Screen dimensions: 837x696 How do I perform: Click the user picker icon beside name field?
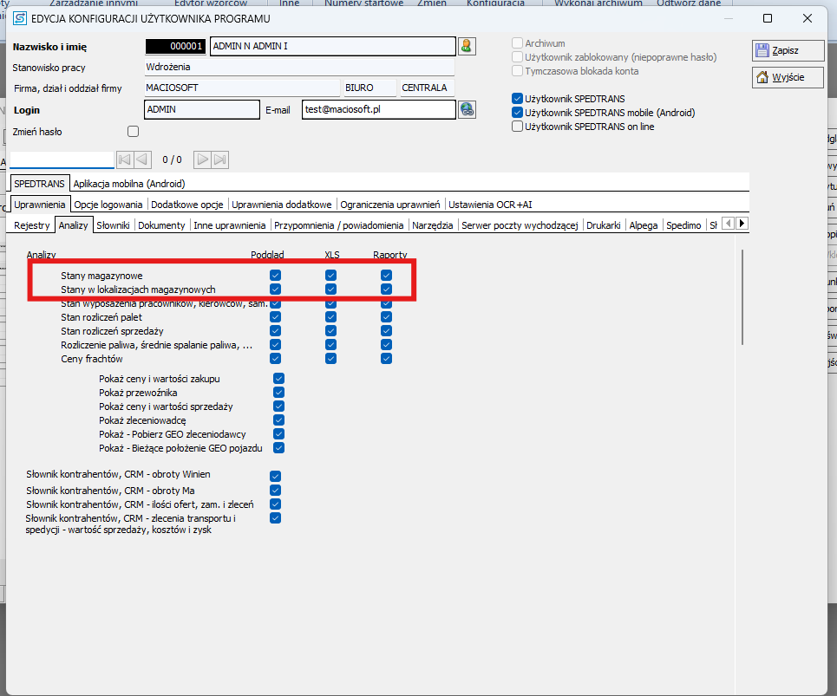point(467,46)
